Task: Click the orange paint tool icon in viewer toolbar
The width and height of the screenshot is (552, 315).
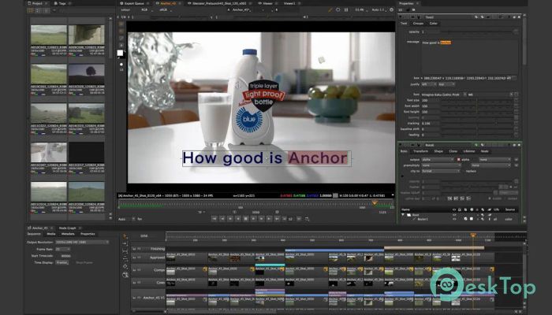Action: [x=330, y=9]
